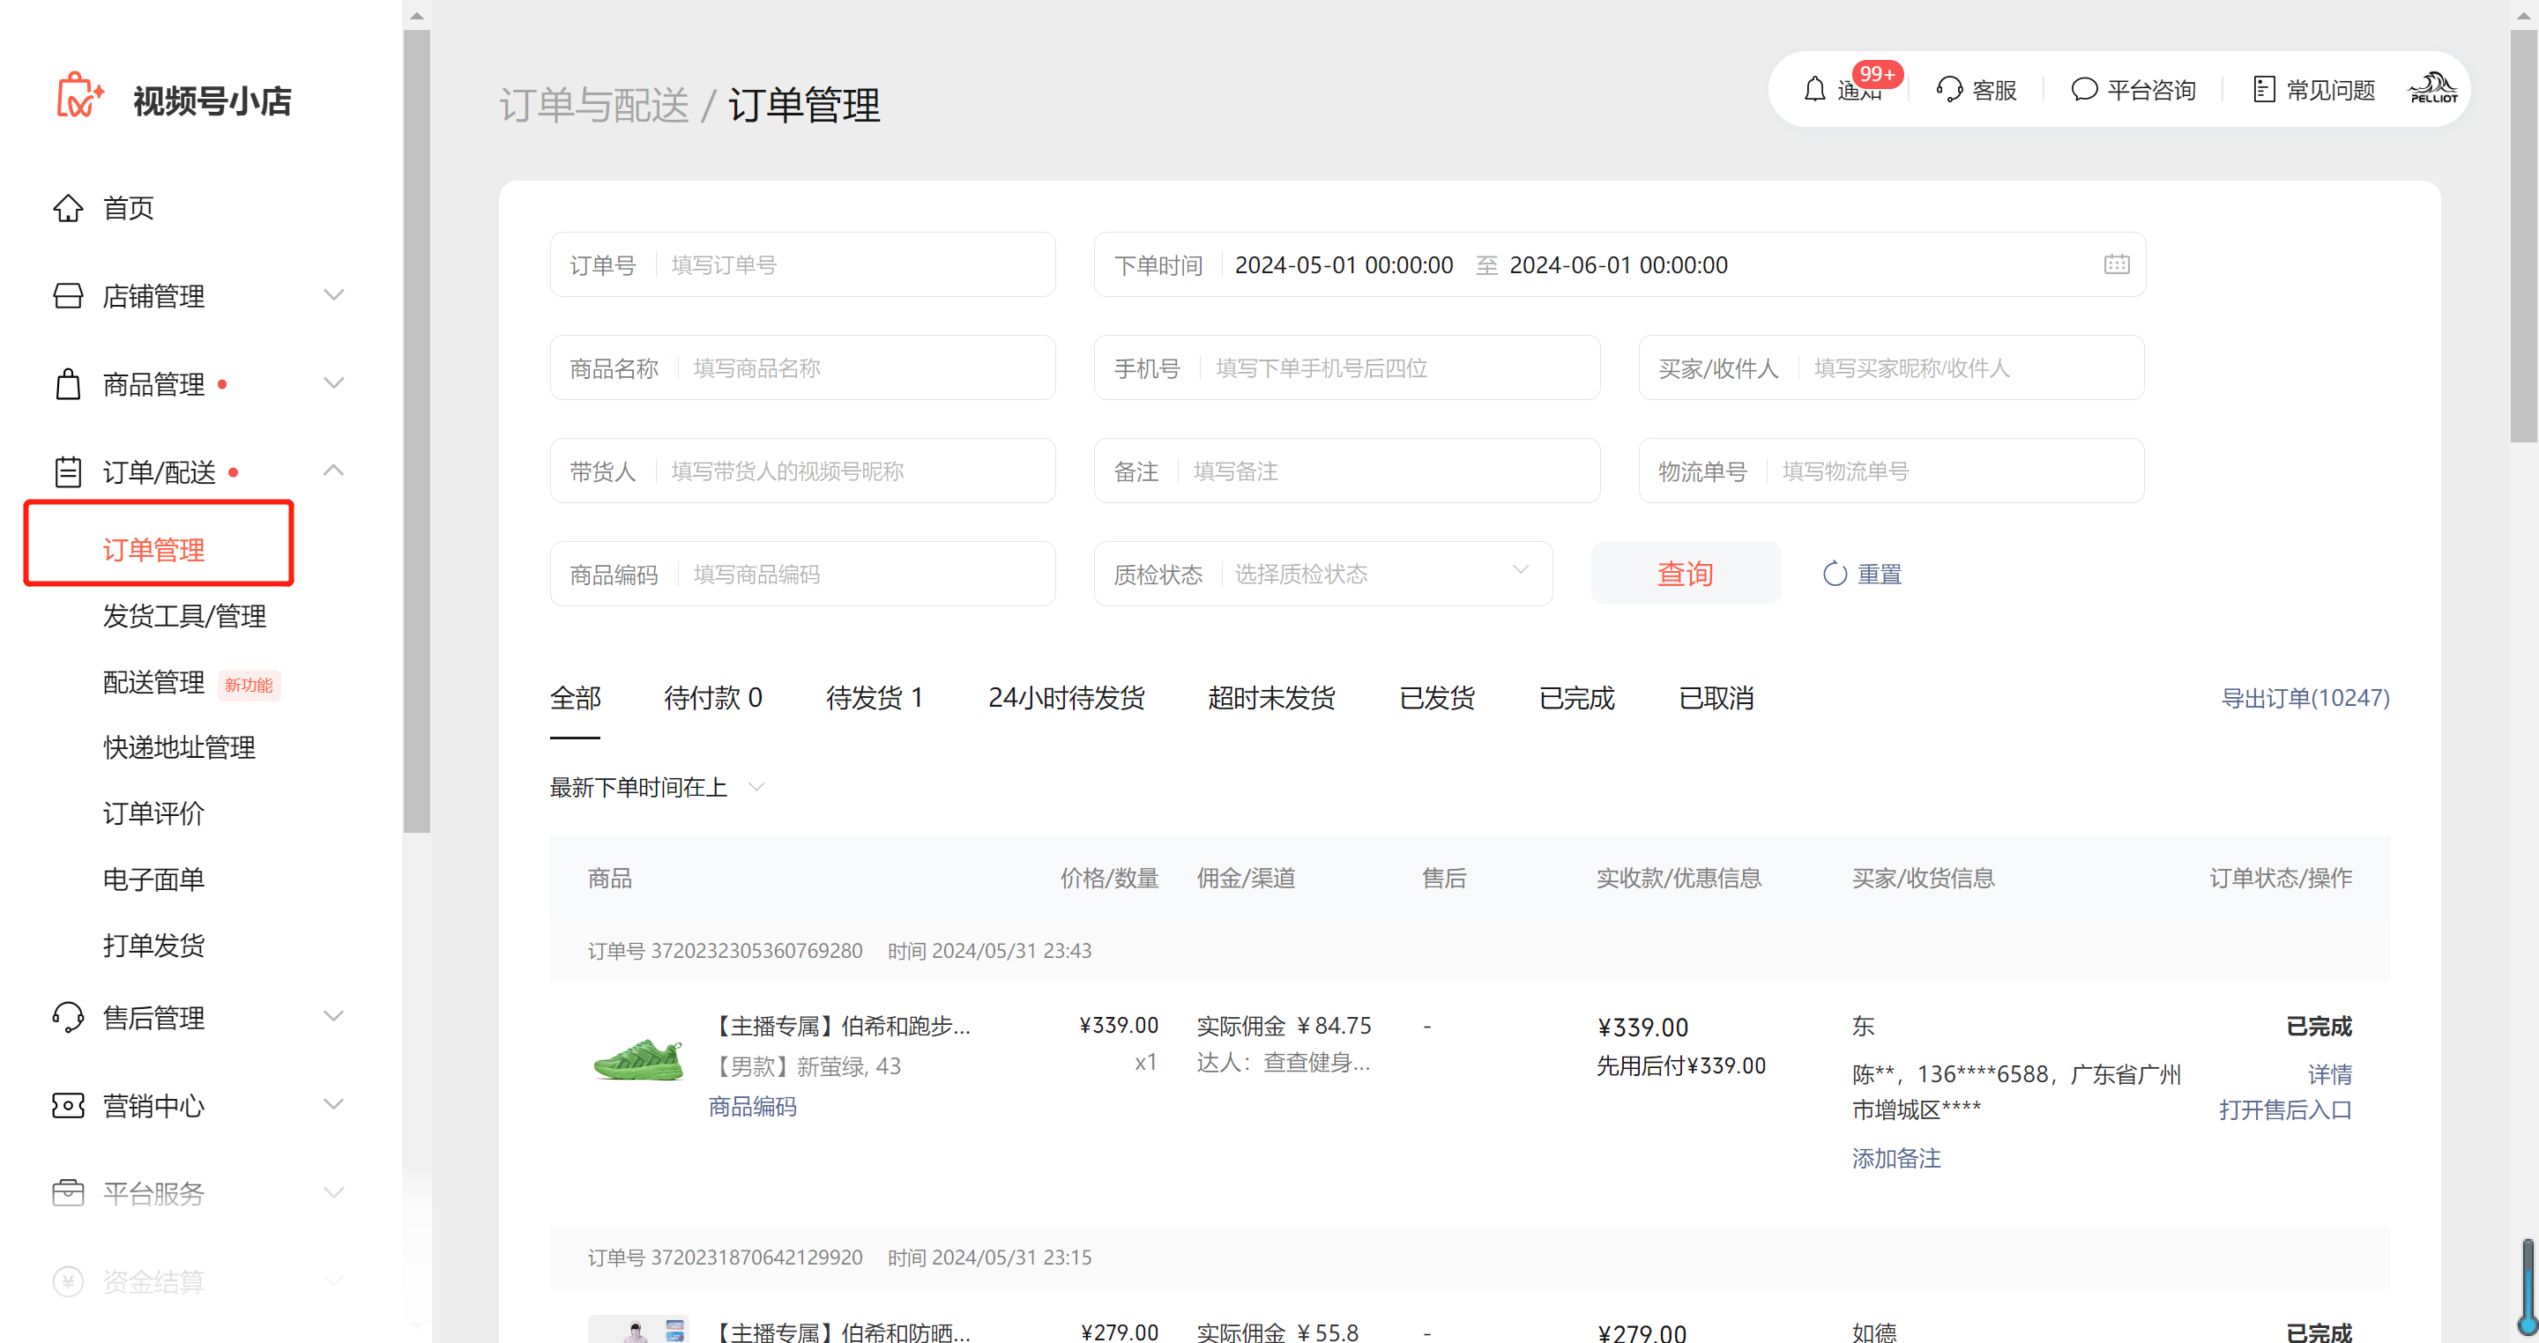Screen dimensions: 2539x1343
Task: Click the reset circular arrow icon
Action: click(x=1835, y=574)
